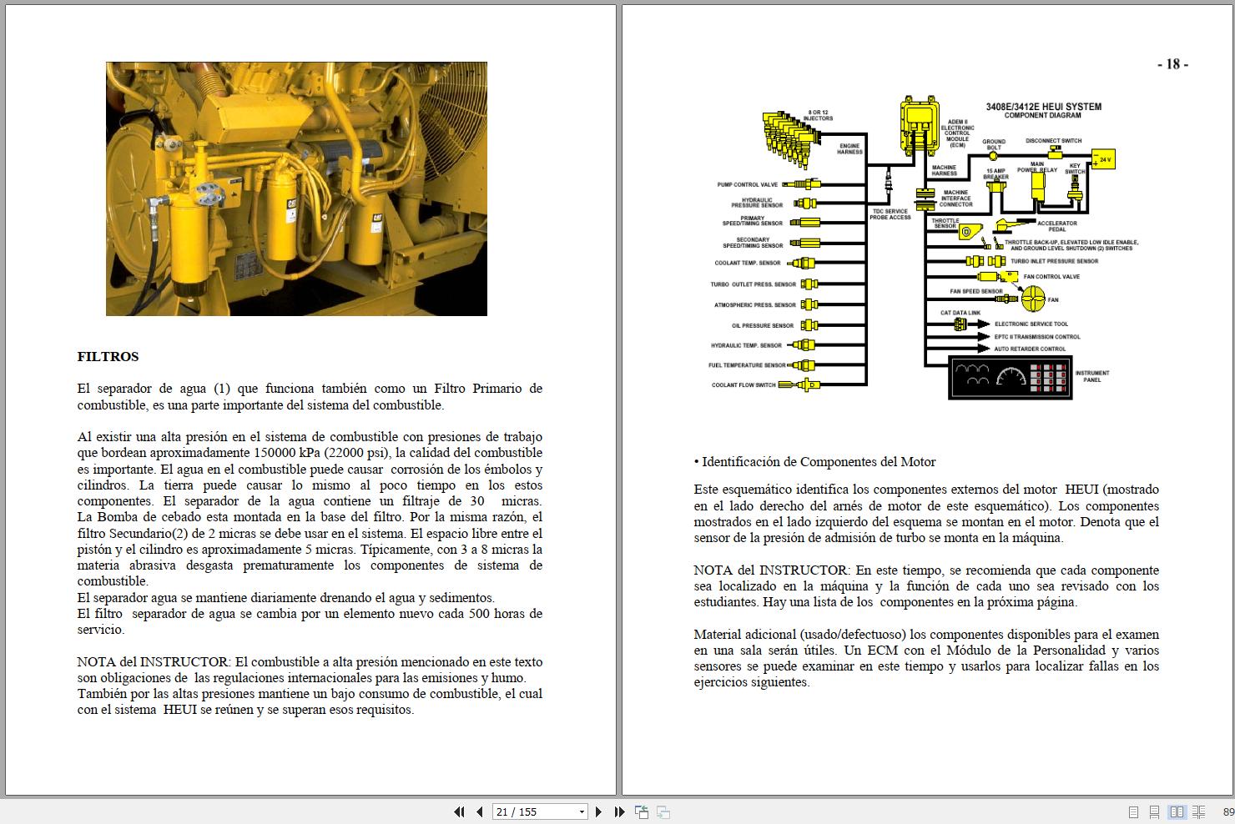
Task: Go forward to the next view
Action: [663, 811]
